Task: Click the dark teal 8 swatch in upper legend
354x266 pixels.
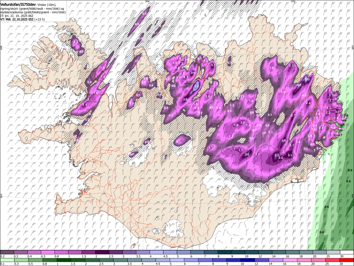Action: pos(224,252)
